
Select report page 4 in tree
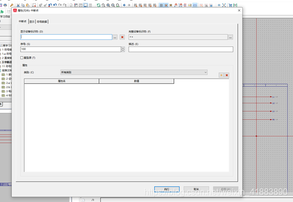tap(7, 95)
